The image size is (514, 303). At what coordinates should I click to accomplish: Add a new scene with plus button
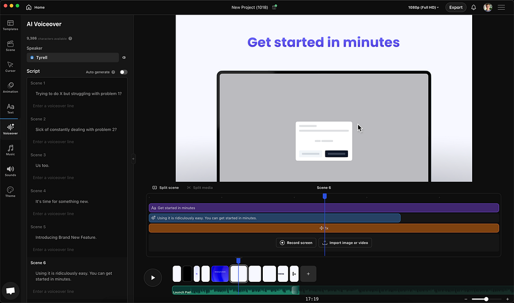308,274
